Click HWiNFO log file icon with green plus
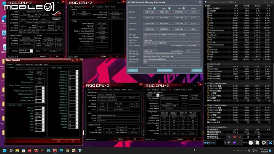This screenshot has width=274, height=154. pyautogui.click(x=257, y=143)
